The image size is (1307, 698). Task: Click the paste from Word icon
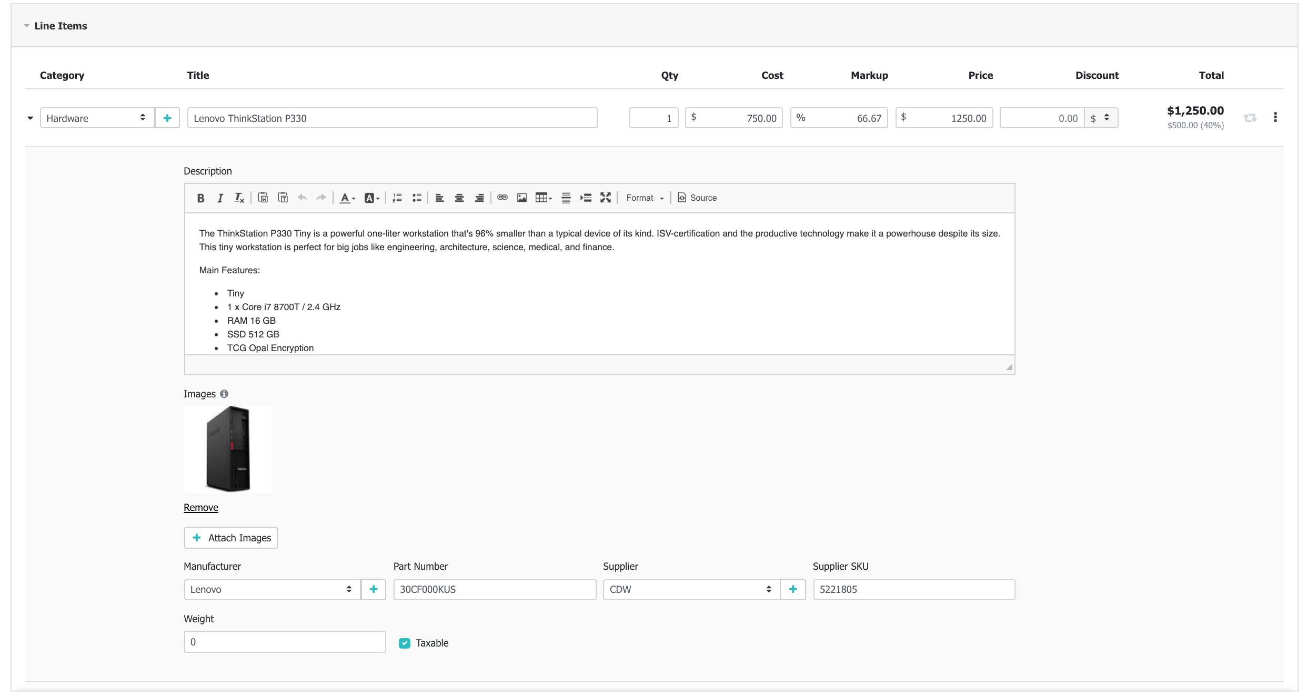[x=263, y=198]
